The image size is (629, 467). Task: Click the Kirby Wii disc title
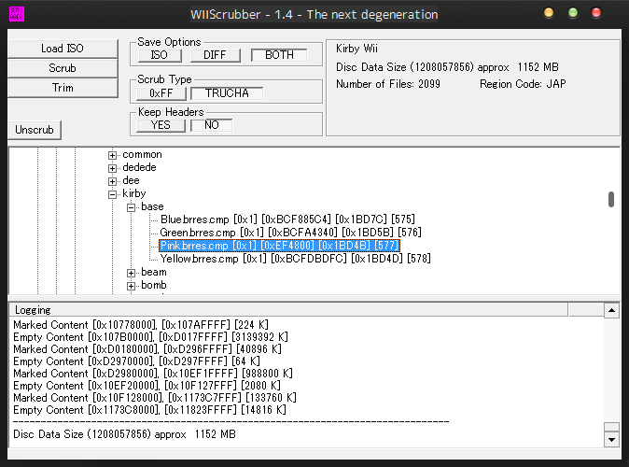[x=356, y=49]
